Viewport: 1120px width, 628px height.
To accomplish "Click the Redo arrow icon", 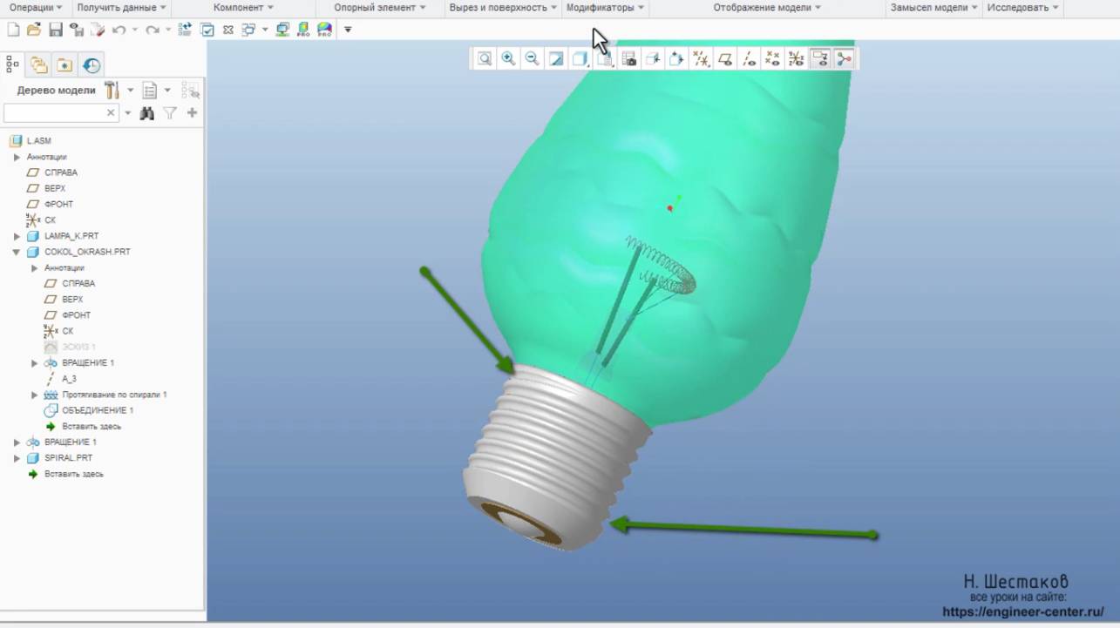I will pyautogui.click(x=153, y=30).
